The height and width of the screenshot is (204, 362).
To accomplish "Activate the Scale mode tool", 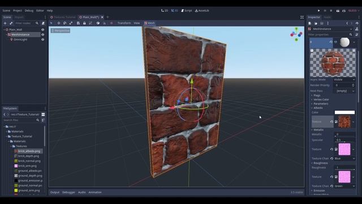I will click(x=71, y=23).
